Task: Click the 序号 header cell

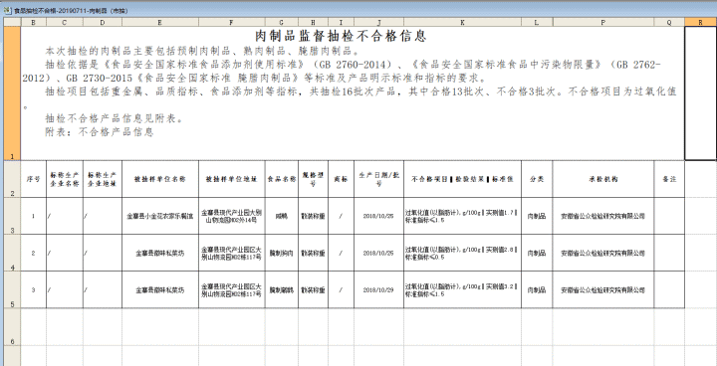Action: (34, 179)
